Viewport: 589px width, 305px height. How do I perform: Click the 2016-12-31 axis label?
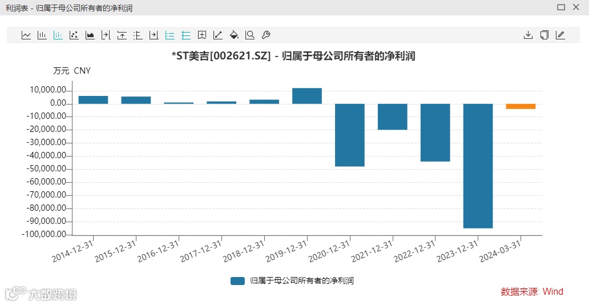point(158,251)
